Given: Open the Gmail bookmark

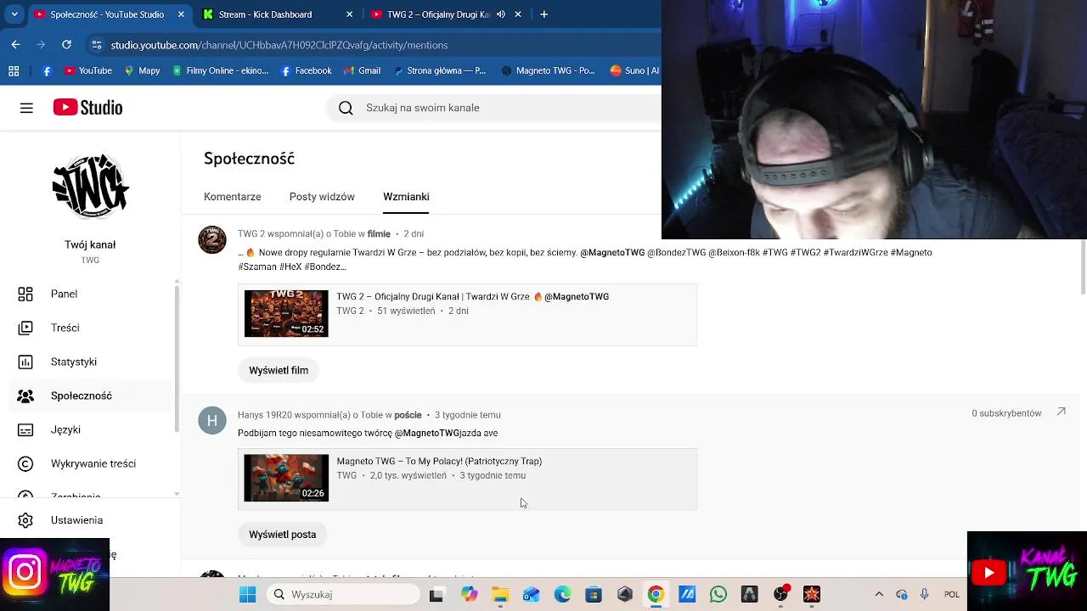Looking at the screenshot, I should coord(362,70).
